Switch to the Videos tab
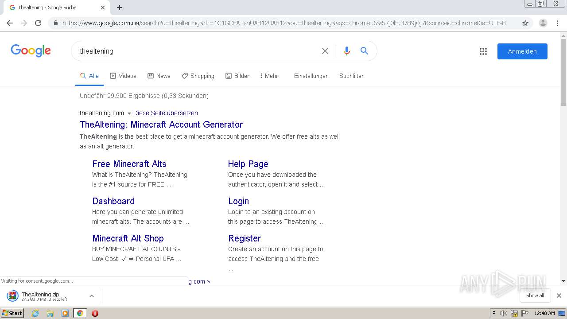Image resolution: width=567 pixels, height=319 pixels. (x=123, y=76)
